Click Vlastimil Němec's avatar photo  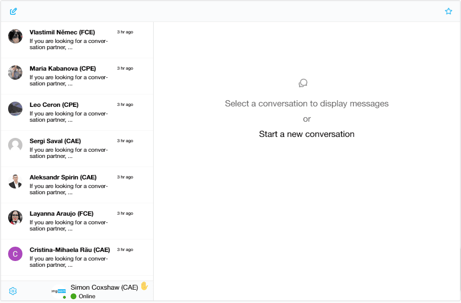click(x=15, y=36)
